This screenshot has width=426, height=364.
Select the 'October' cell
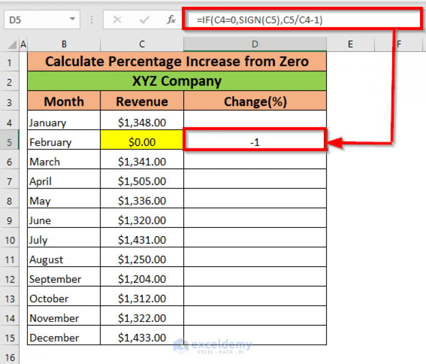pyautogui.click(x=64, y=297)
